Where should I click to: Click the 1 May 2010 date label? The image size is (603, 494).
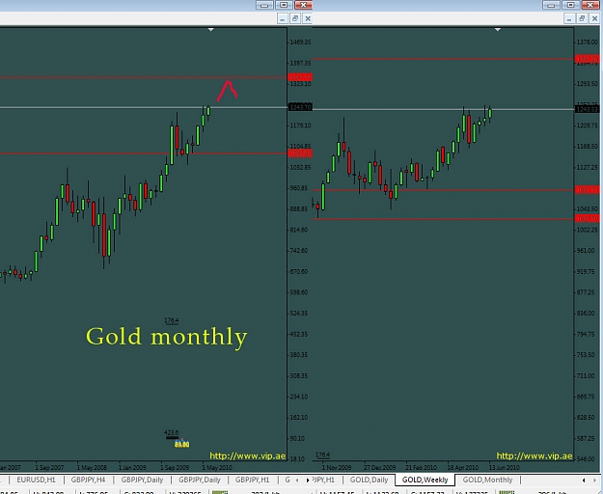[217, 468]
